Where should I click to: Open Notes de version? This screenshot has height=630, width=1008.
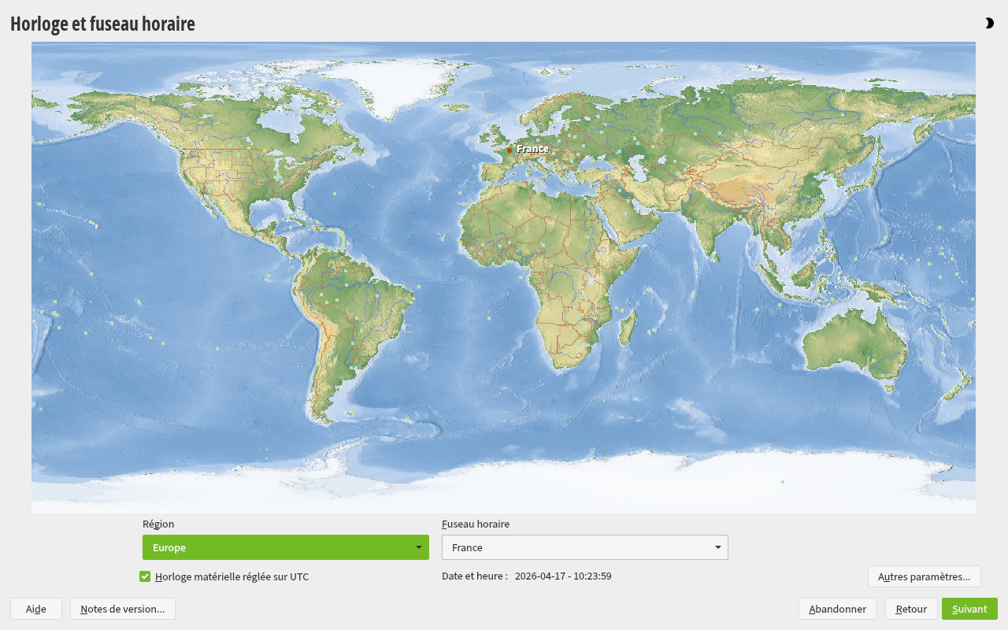click(122, 609)
